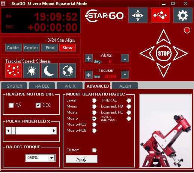Image resolution: width=194 pixels, height=173 pixels.
Task: Select the Custom gear ratio option
Action: (x=94, y=150)
